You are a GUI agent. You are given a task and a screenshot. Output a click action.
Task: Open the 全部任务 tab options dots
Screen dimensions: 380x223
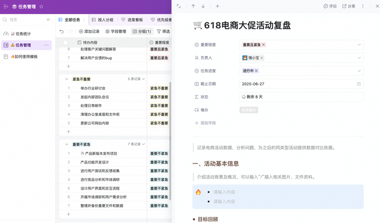84,20
